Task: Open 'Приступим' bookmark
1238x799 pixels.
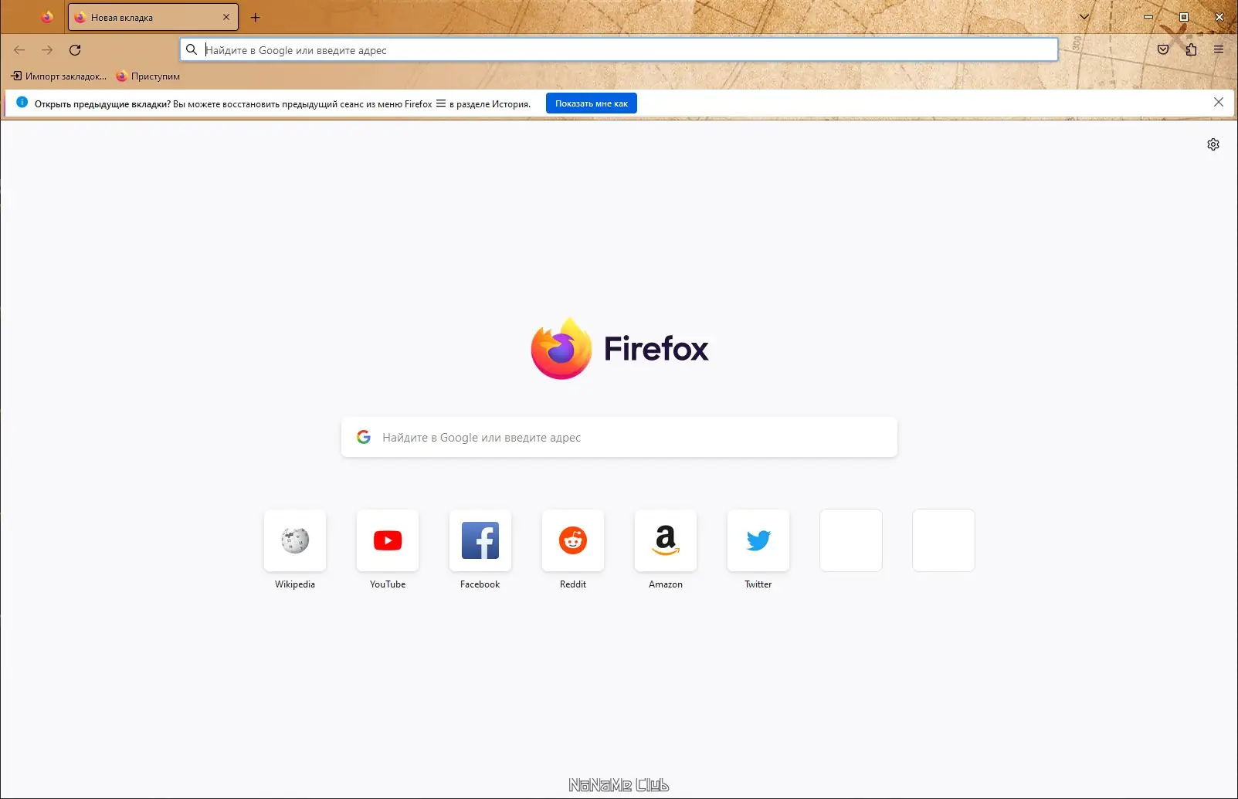Action: coord(148,76)
